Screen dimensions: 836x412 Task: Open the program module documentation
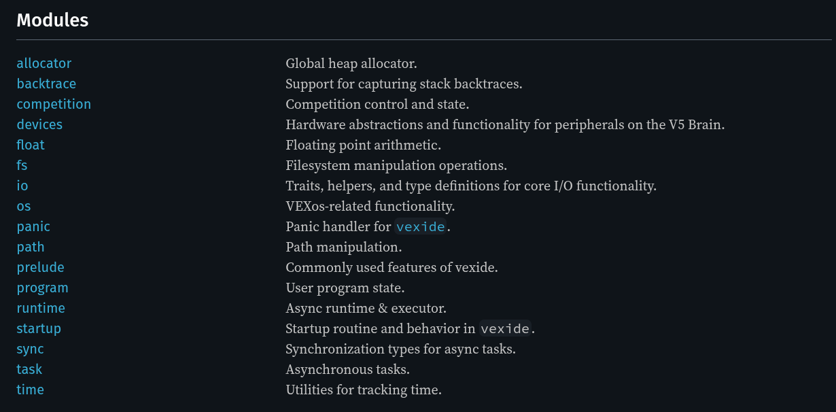(42, 288)
